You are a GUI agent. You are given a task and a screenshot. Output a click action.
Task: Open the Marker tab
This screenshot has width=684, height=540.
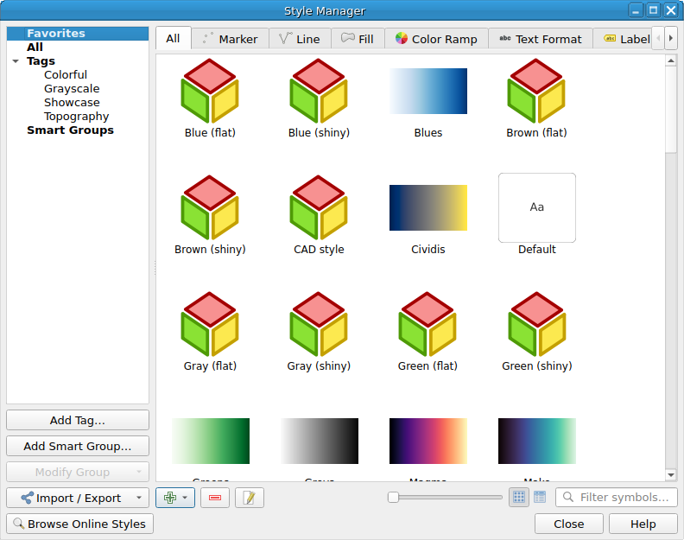click(x=230, y=39)
